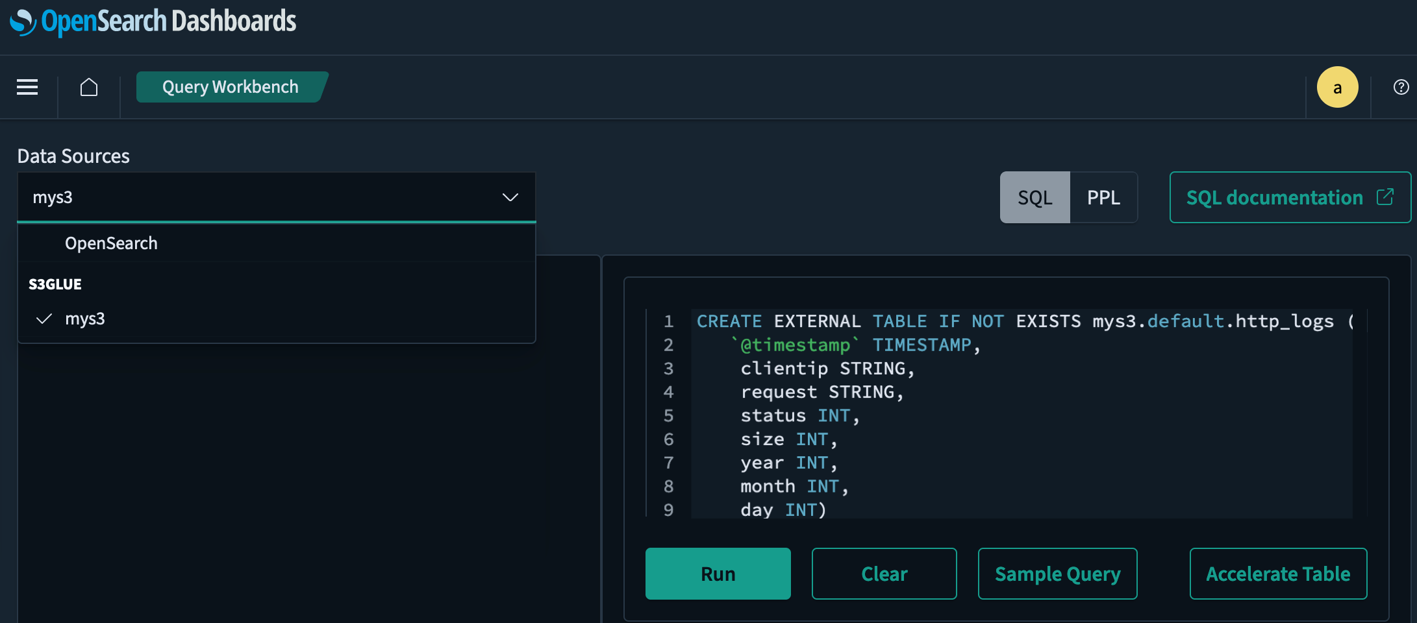This screenshot has width=1417, height=623.
Task: Click the S3GLUE group heading
Action: pyautogui.click(x=55, y=284)
